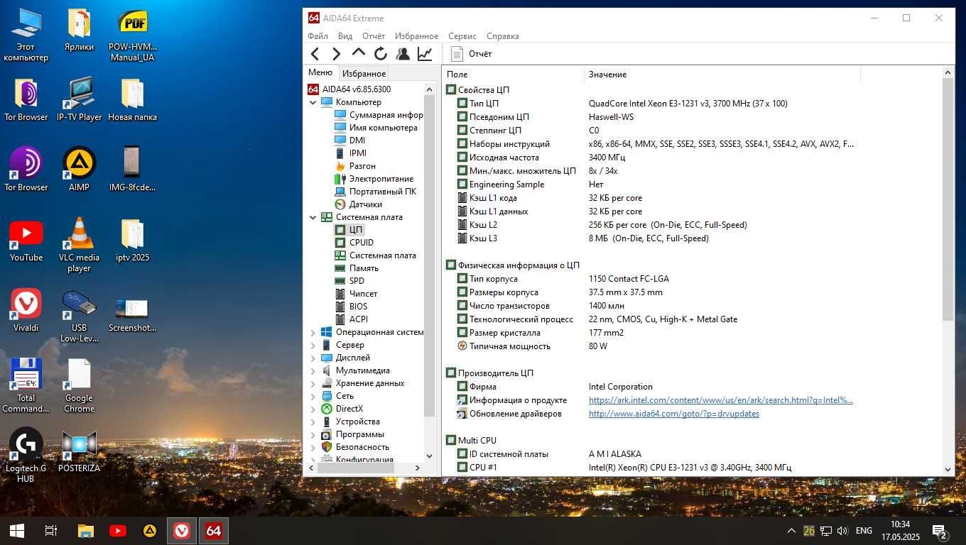Open the benchmark graph toolbar icon

pyautogui.click(x=425, y=54)
